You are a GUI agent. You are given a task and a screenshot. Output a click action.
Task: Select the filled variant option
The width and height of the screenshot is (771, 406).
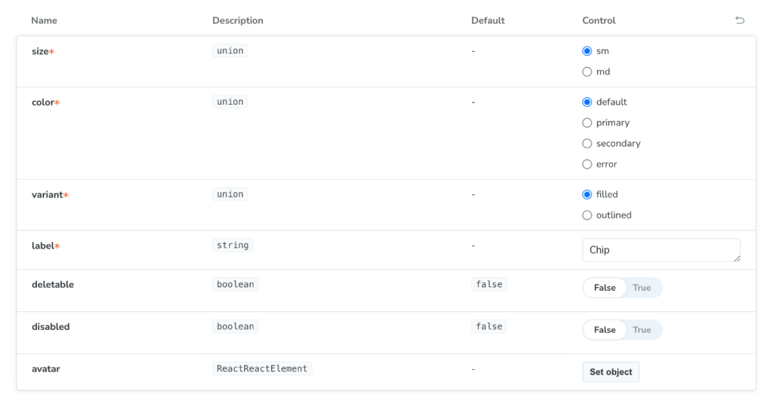pos(587,194)
